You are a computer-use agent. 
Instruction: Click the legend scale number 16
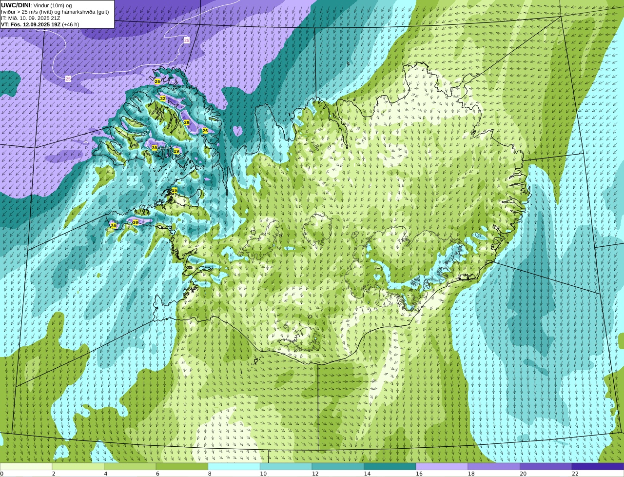click(419, 474)
